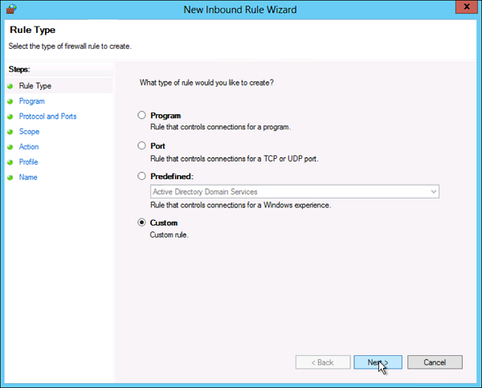Viewport: 482px width, 388px height.
Task: Go to Protocol and Ports step
Action: click(x=47, y=116)
